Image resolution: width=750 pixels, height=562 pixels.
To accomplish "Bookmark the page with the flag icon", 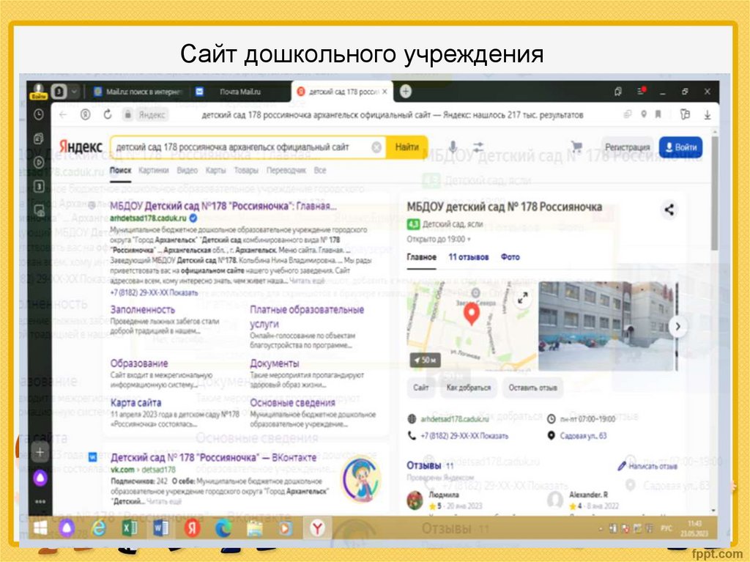I will [658, 114].
